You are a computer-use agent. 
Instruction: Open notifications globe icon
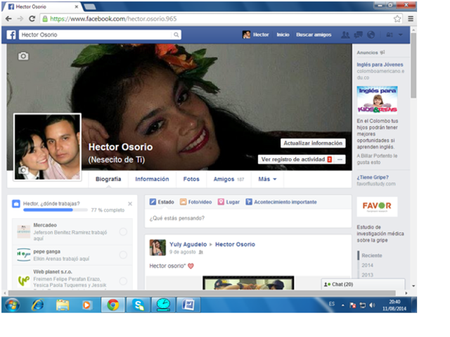(x=371, y=34)
